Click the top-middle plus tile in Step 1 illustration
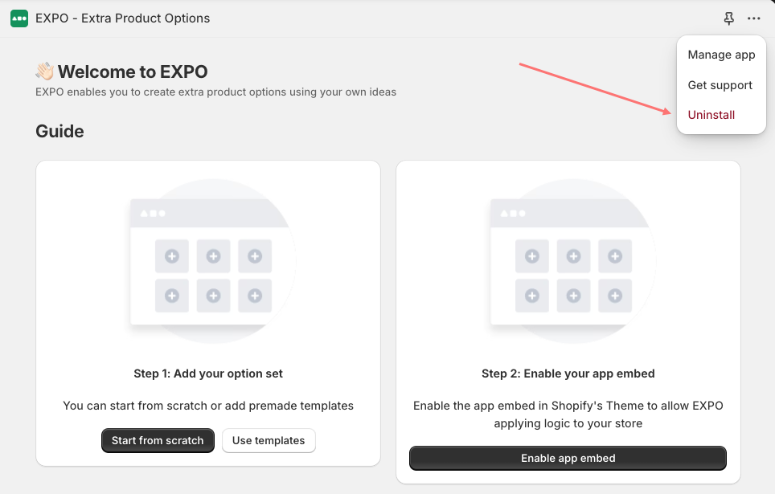The image size is (775, 494). (x=214, y=256)
